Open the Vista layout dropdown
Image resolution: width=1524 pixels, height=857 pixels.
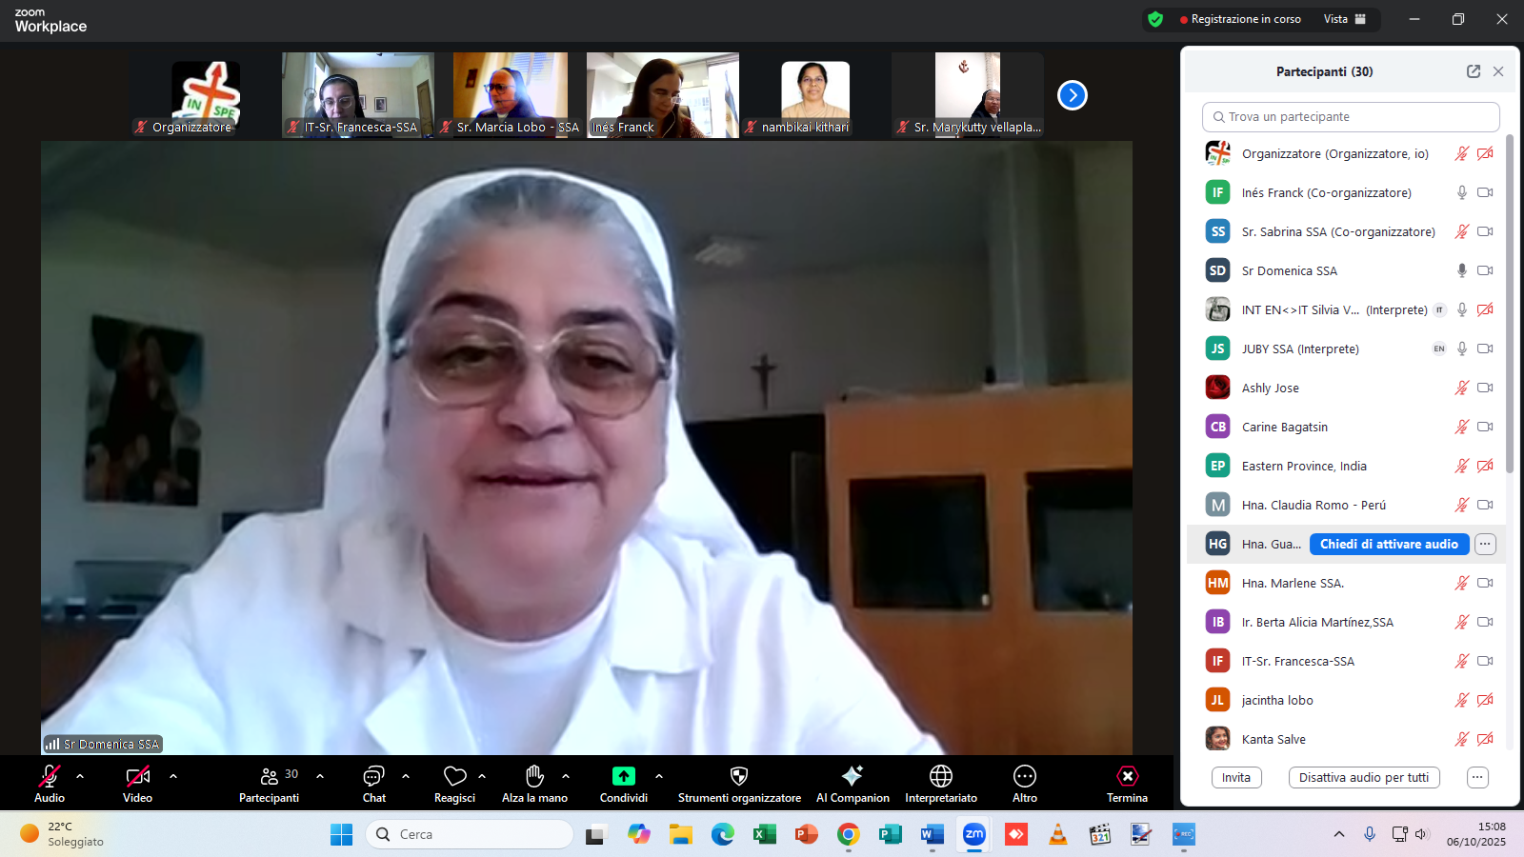point(1344,19)
